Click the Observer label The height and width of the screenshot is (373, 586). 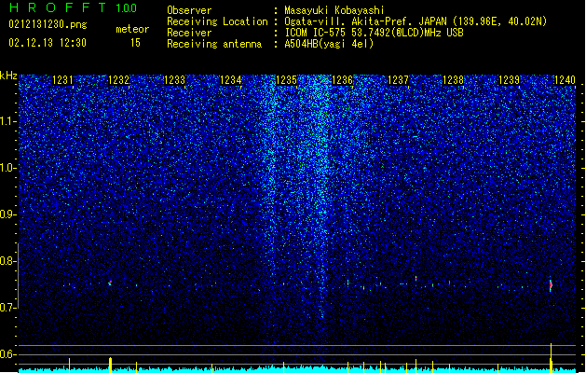click(x=189, y=10)
